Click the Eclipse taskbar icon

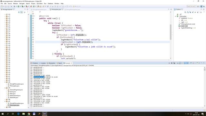(x=45, y=114)
